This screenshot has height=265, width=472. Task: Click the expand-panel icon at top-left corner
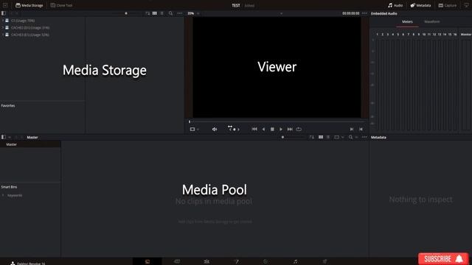[5, 5]
